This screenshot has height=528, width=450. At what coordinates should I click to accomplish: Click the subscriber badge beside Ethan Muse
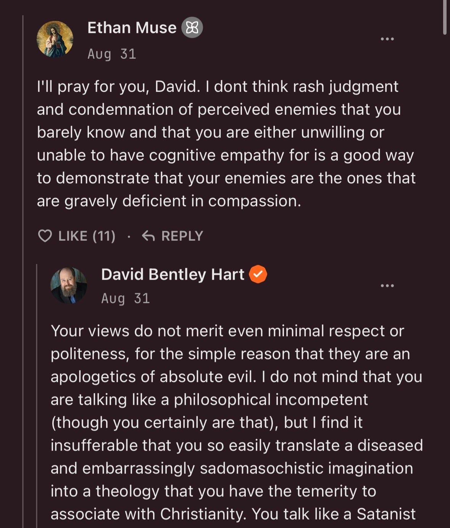tap(192, 28)
